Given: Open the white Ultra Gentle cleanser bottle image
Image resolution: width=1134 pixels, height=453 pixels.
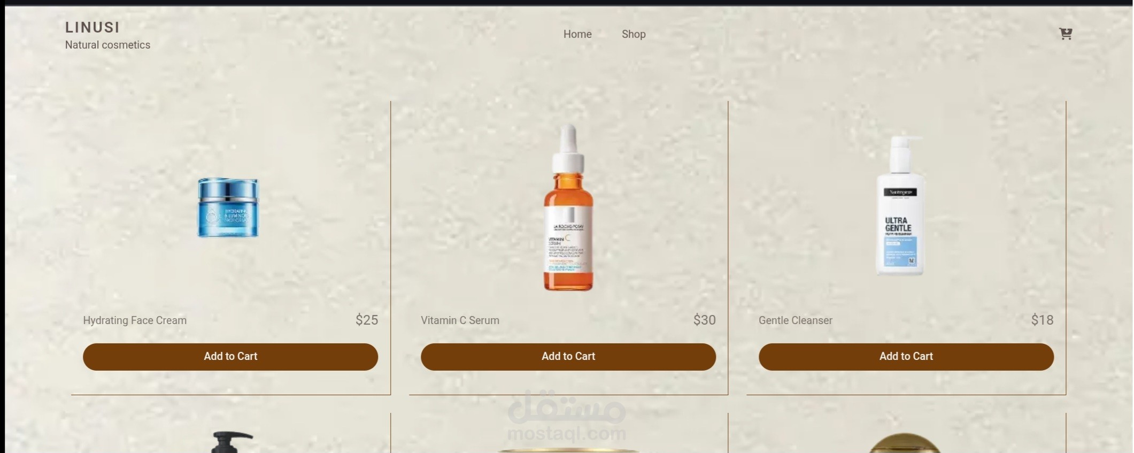Looking at the screenshot, I should coord(901,206).
